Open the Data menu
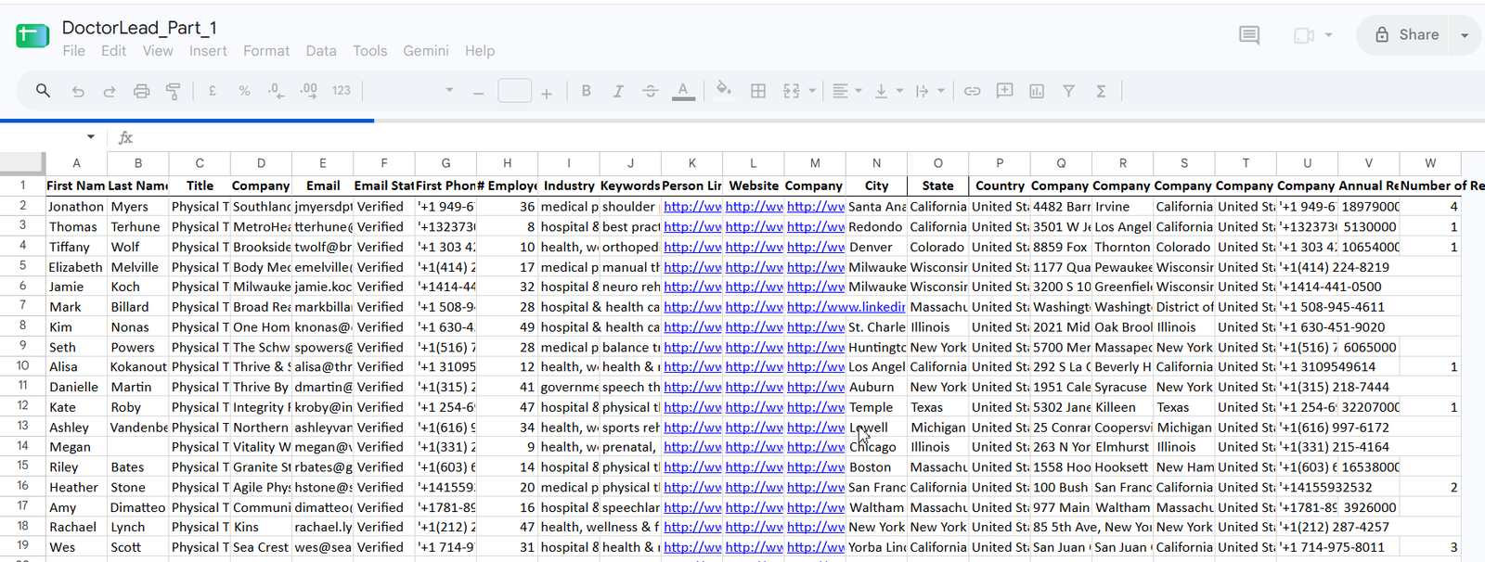Image resolution: width=1485 pixels, height=562 pixels. coord(321,51)
